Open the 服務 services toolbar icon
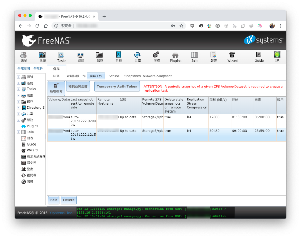301x238 pixels. tap(157, 57)
